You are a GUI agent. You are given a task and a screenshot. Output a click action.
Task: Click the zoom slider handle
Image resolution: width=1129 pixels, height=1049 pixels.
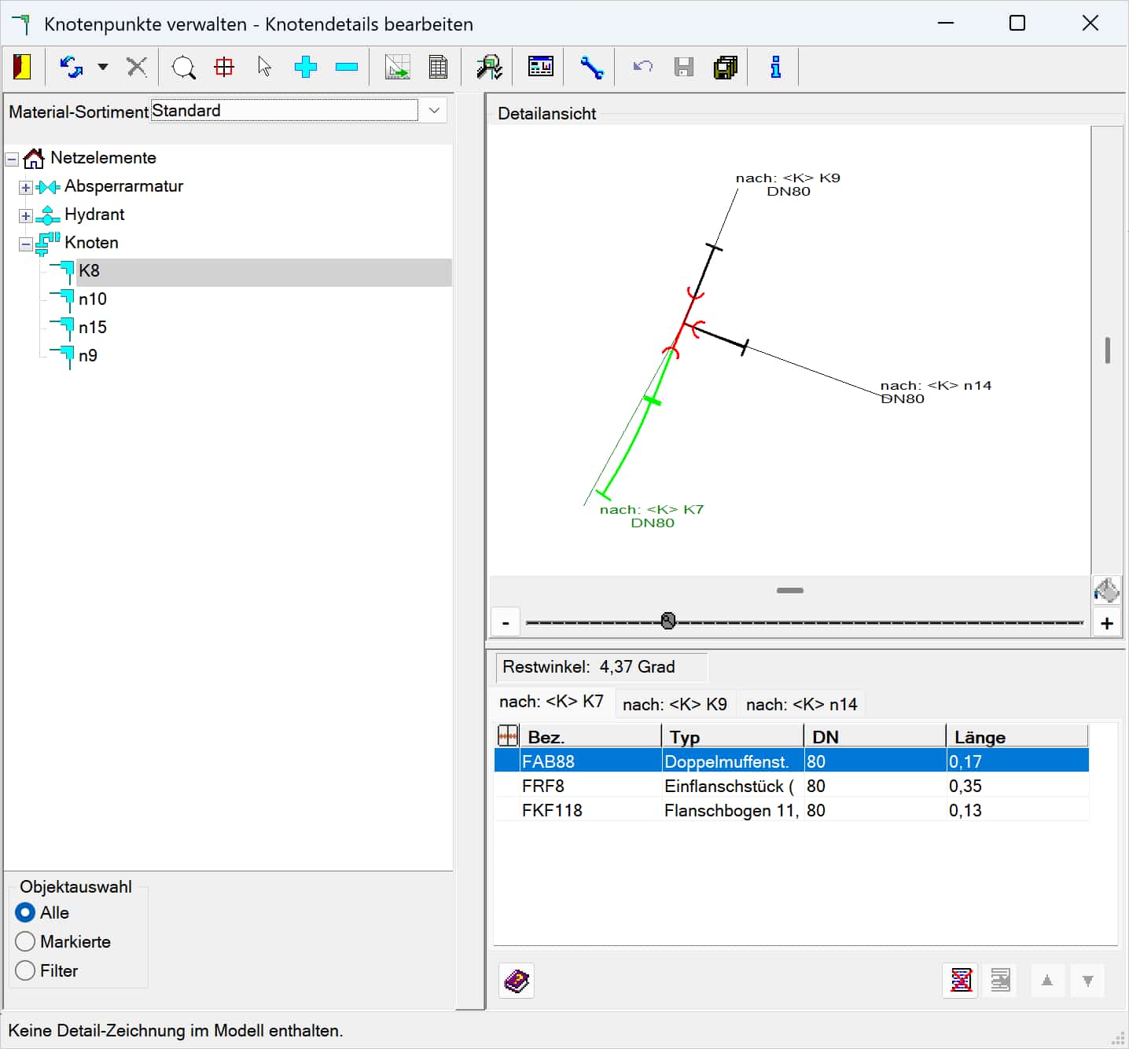point(668,622)
